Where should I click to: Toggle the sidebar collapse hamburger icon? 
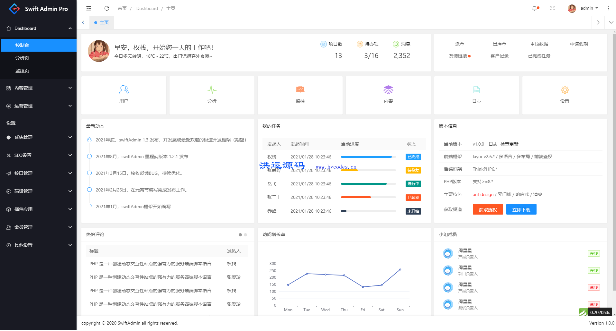point(89,8)
